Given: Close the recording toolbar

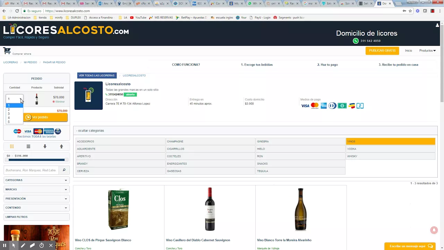Looking at the screenshot, I should [x=51, y=245].
